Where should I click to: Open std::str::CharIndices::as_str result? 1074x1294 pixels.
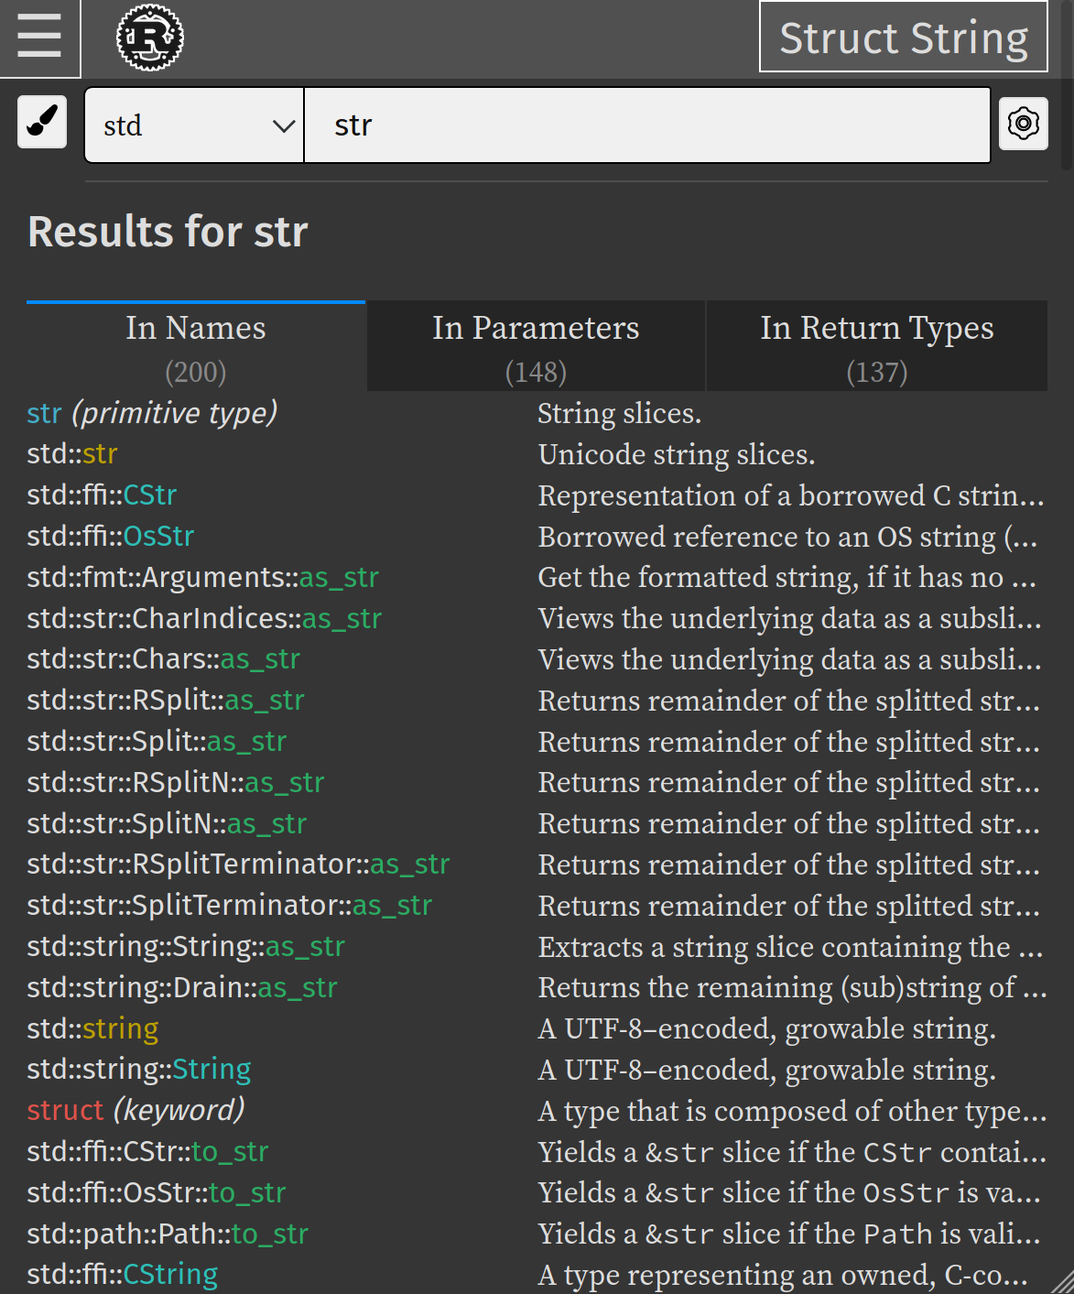(204, 618)
